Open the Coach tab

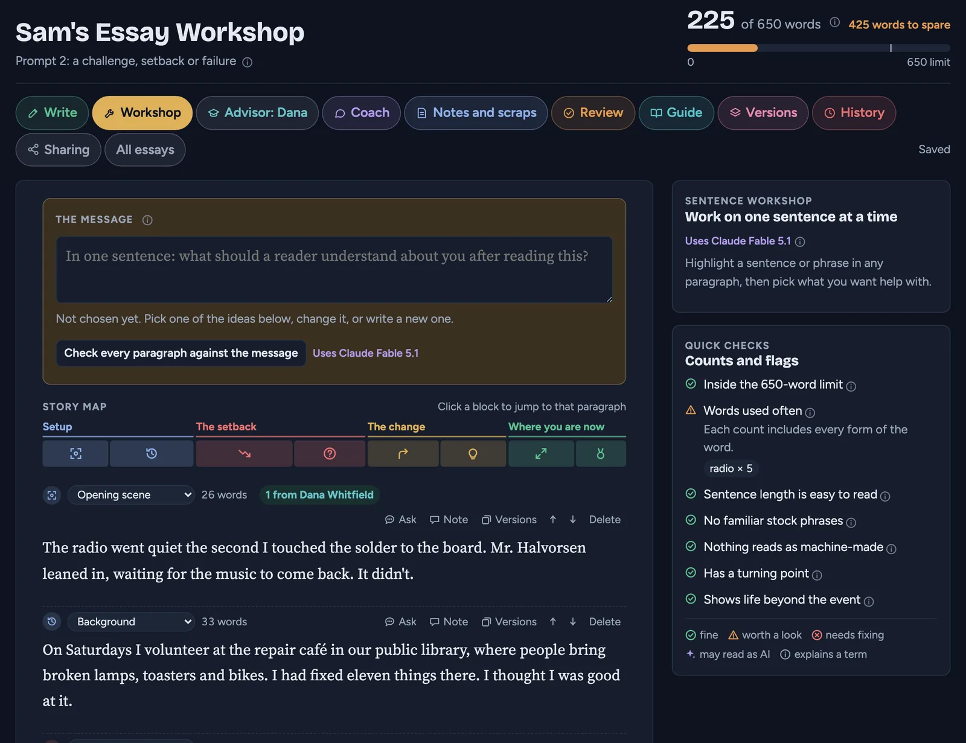point(362,113)
